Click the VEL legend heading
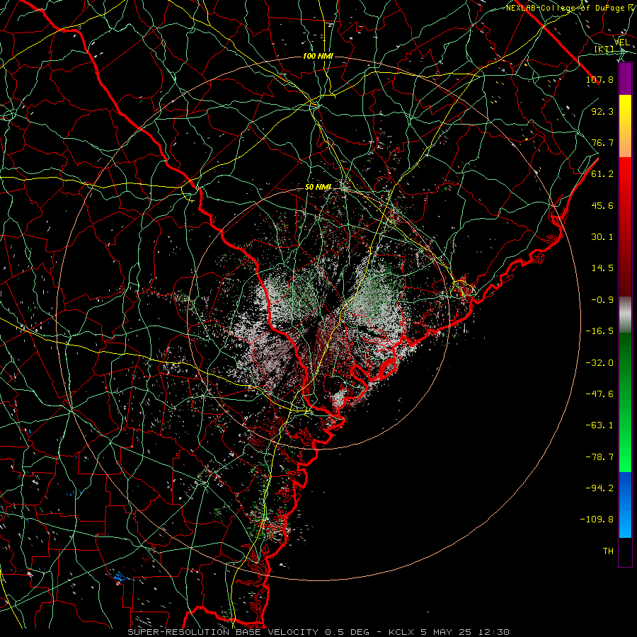Image resolution: width=637 pixels, height=637 pixels. pyautogui.click(x=621, y=42)
